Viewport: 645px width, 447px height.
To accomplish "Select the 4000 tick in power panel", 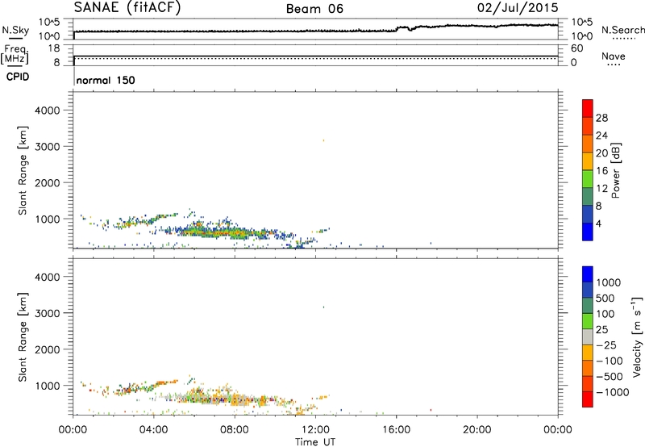I will click(x=48, y=111).
